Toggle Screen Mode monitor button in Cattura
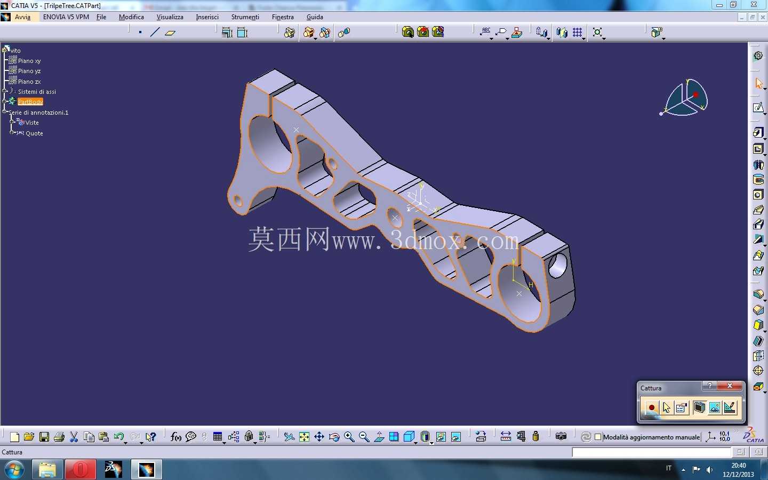 pyautogui.click(x=699, y=408)
